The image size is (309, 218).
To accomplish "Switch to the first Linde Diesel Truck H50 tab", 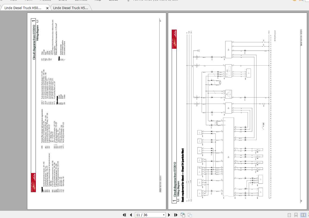I will 23,8.
